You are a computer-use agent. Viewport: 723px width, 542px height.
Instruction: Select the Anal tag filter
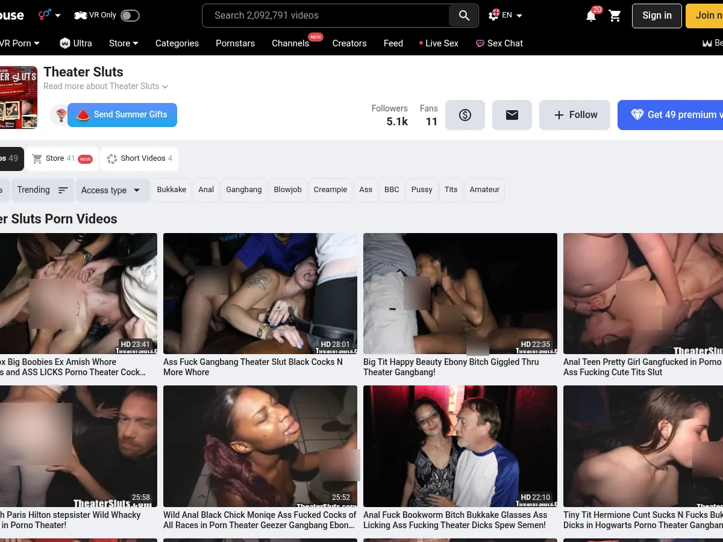click(206, 190)
